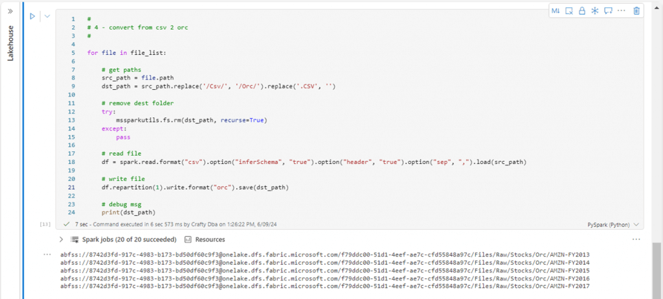Expand Spark jobs details
This screenshot has width=663, height=299.
[x=62, y=240]
